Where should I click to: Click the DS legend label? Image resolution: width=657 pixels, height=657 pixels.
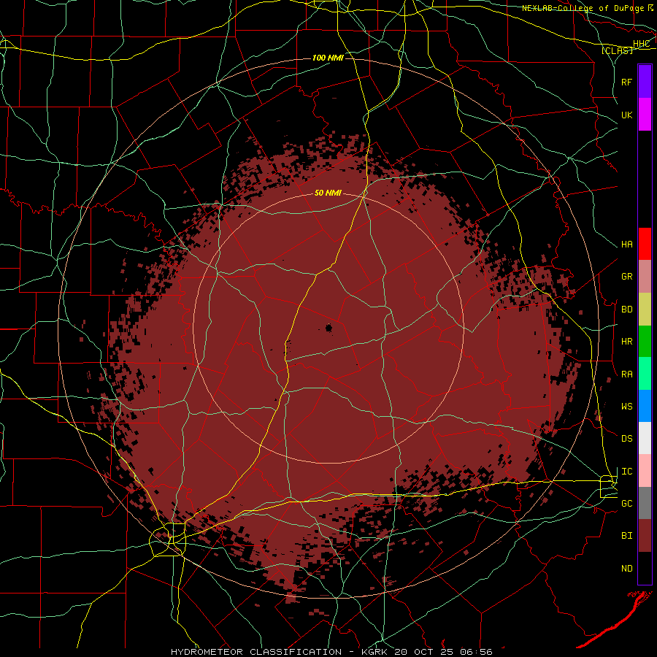point(627,439)
